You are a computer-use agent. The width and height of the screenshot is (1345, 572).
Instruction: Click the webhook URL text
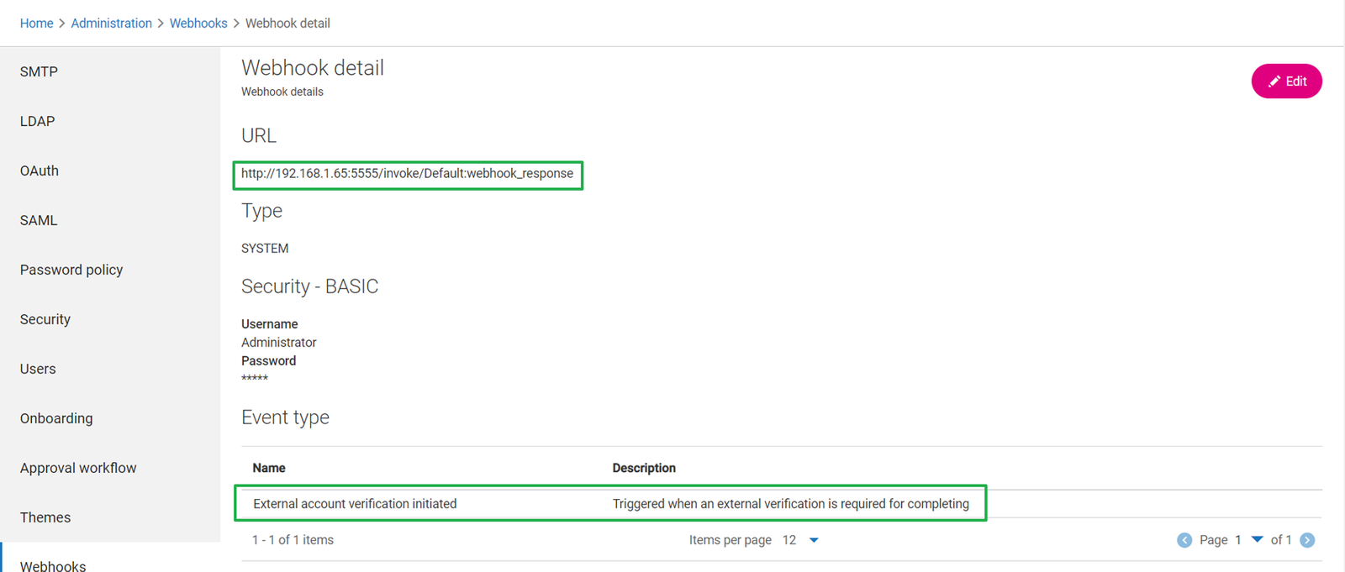[407, 174]
